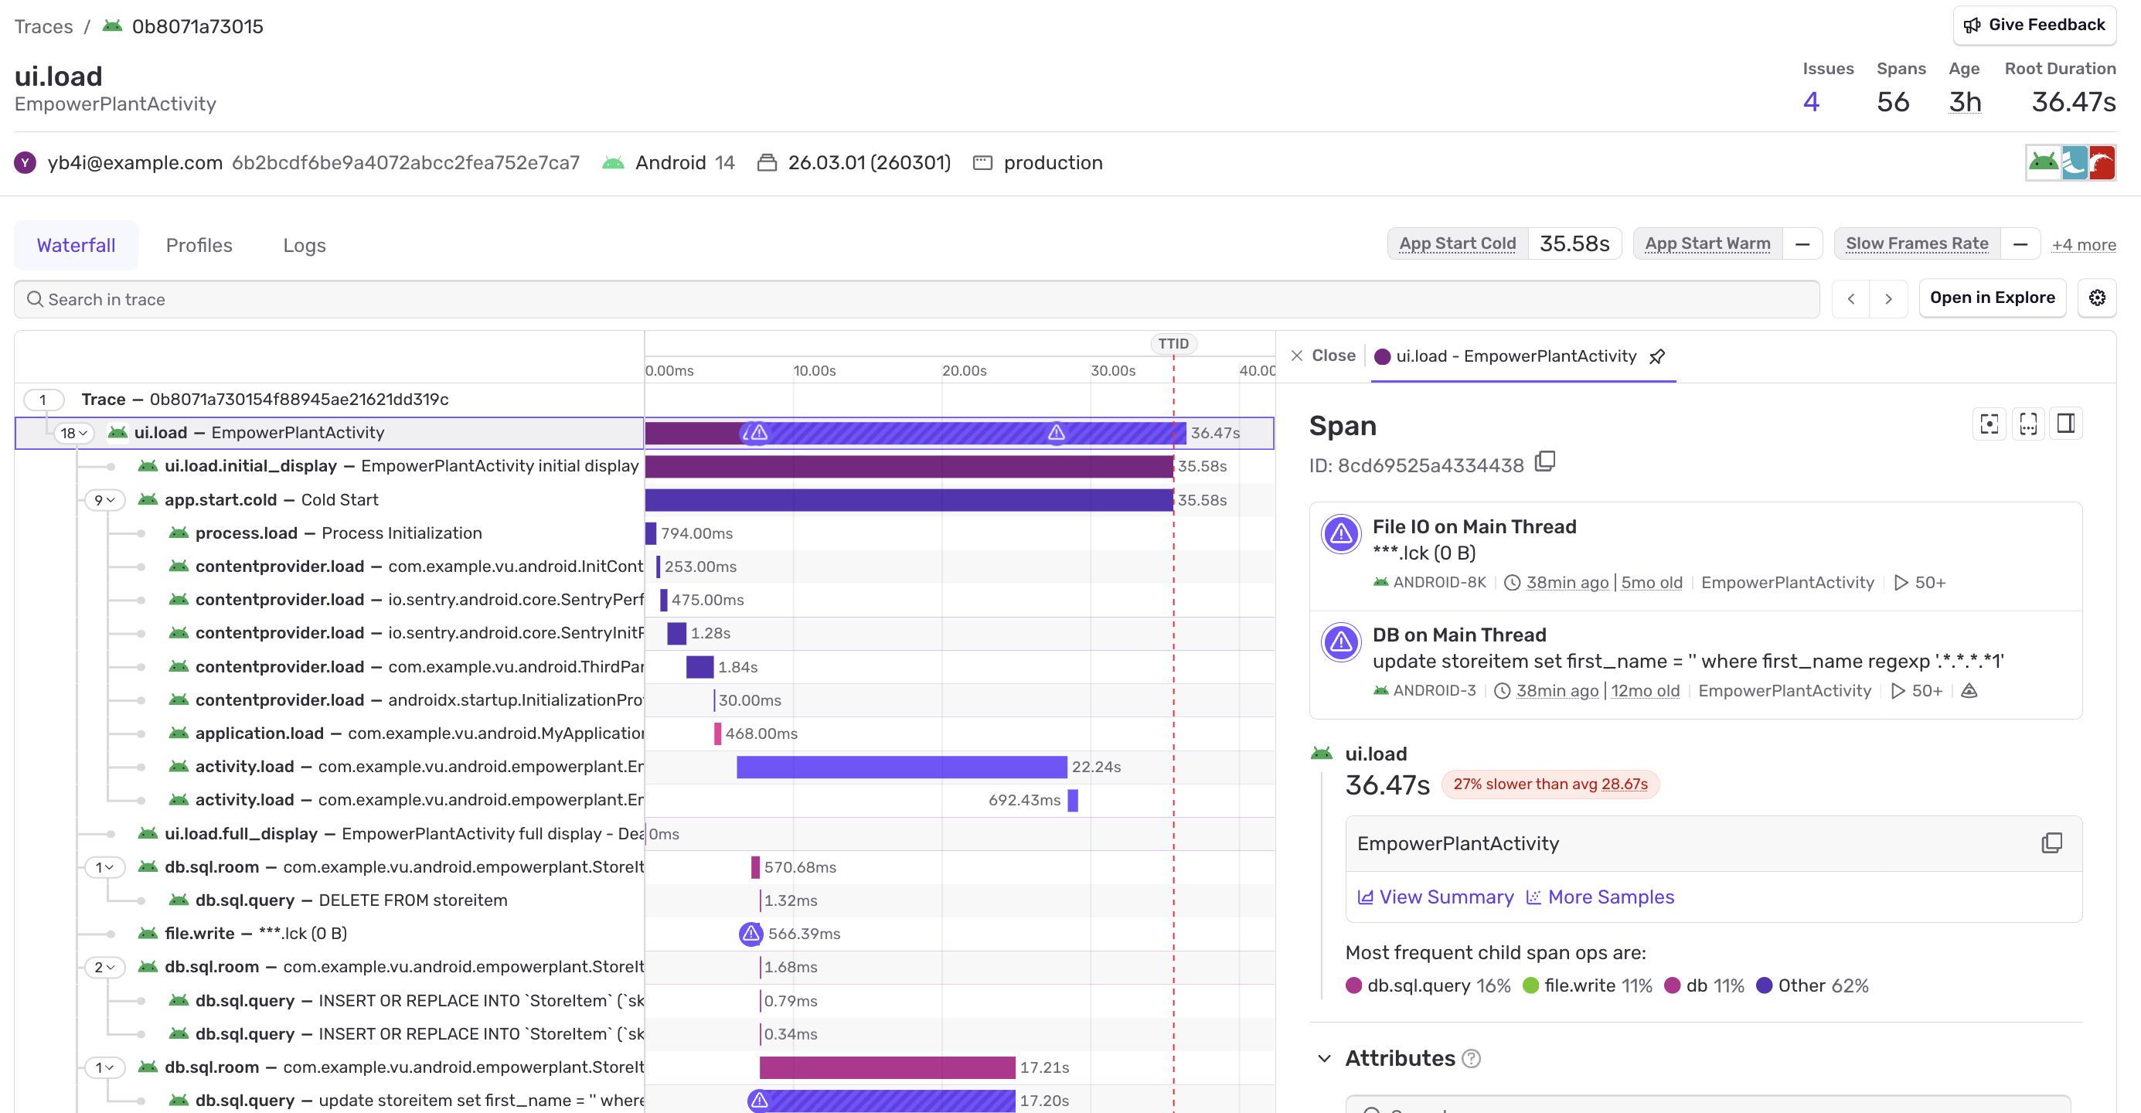This screenshot has width=2141, height=1113.
Task: Switch to the Profiles tab
Action: [x=199, y=245]
